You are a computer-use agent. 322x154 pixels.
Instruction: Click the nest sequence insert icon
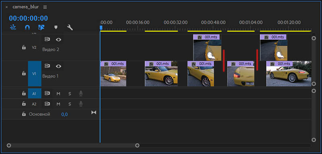click(13, 27)
